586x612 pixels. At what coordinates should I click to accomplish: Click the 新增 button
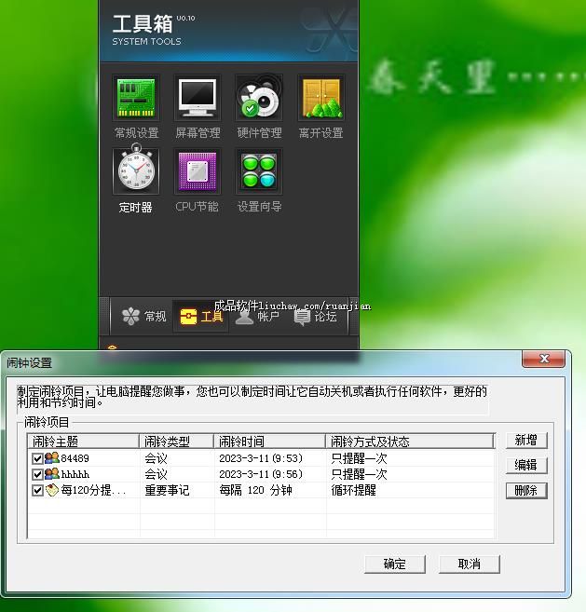[x=526, y=441]
